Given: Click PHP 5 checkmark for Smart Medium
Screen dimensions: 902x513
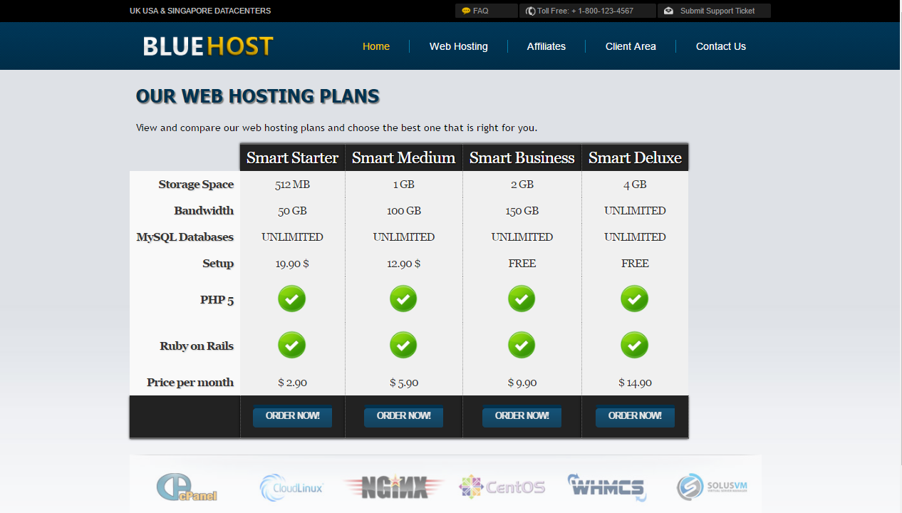Looking at the screenshot, I should click(403, 299).
